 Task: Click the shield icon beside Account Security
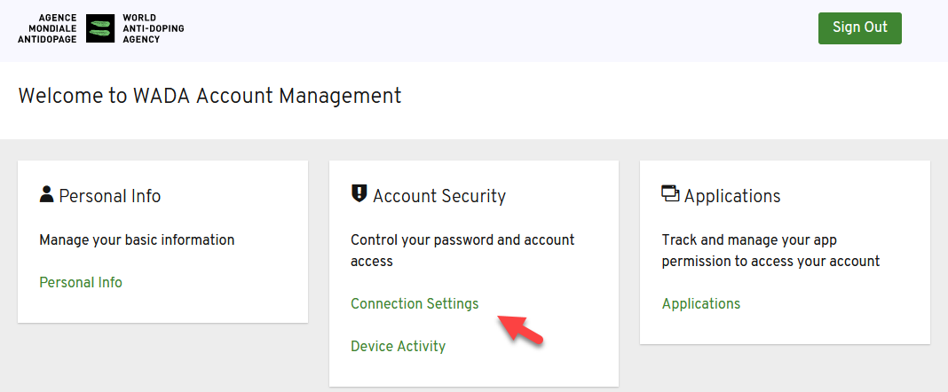pos(359,194)
